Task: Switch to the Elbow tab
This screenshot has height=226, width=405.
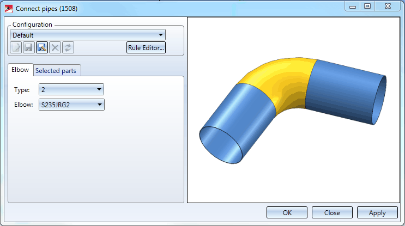Action: pos(20,70)
